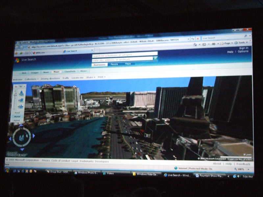Image resolution: width=263 pixels, height=197 pixels.
Task: Select the Images search tab
Action: [35, 73]
